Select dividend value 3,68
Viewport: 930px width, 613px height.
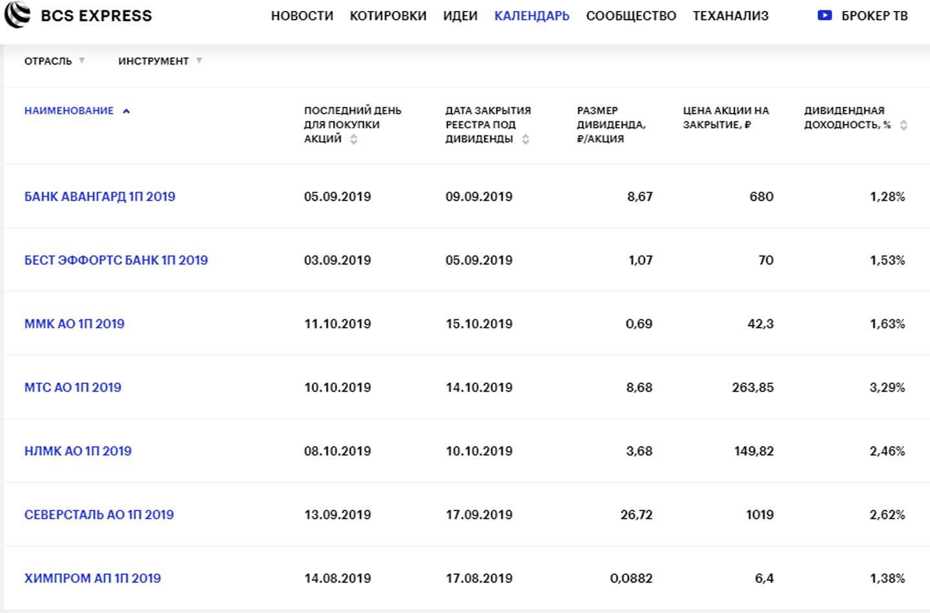(x=639, y=451)
